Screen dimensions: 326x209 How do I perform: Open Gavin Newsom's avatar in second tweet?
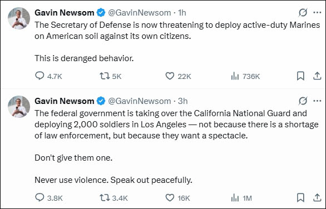[19, 107]
